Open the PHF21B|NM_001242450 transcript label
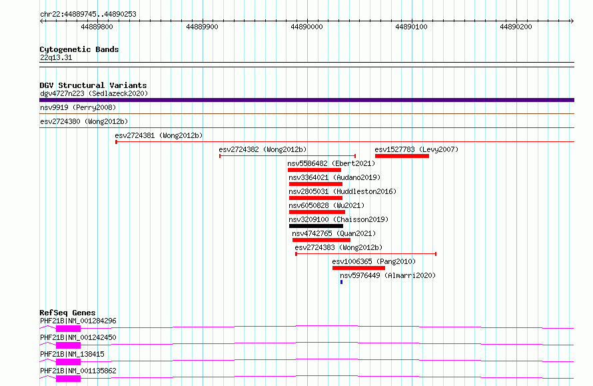Screen dimensions: 593x386 pyautogui.click(x=78, y=337)
